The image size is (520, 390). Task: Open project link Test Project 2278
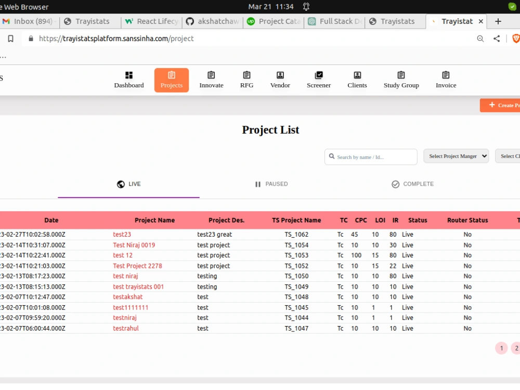pos(138,266)
